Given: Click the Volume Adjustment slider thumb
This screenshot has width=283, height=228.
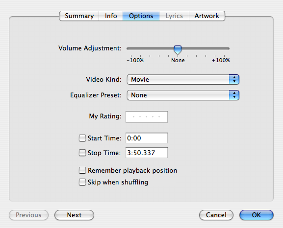Looking at the screenshot, I should coord(178,50).
